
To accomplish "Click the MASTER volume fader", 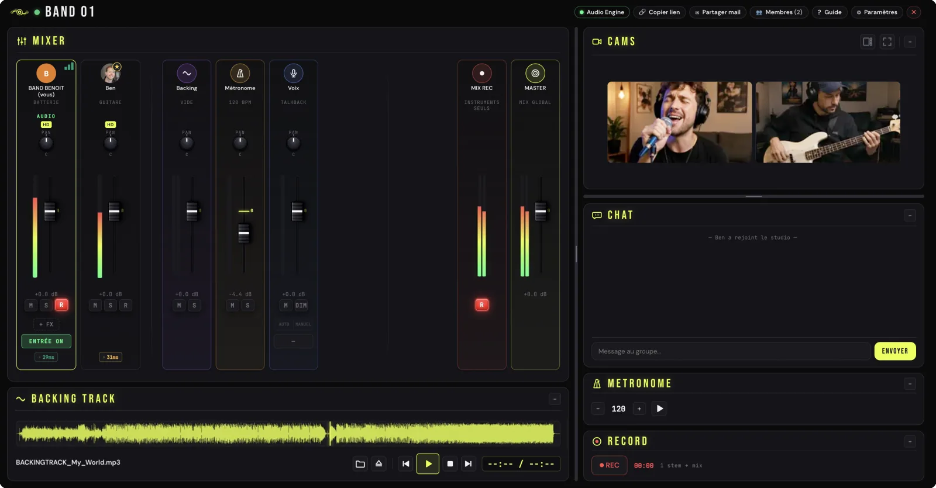I will [x=541, y=211].
